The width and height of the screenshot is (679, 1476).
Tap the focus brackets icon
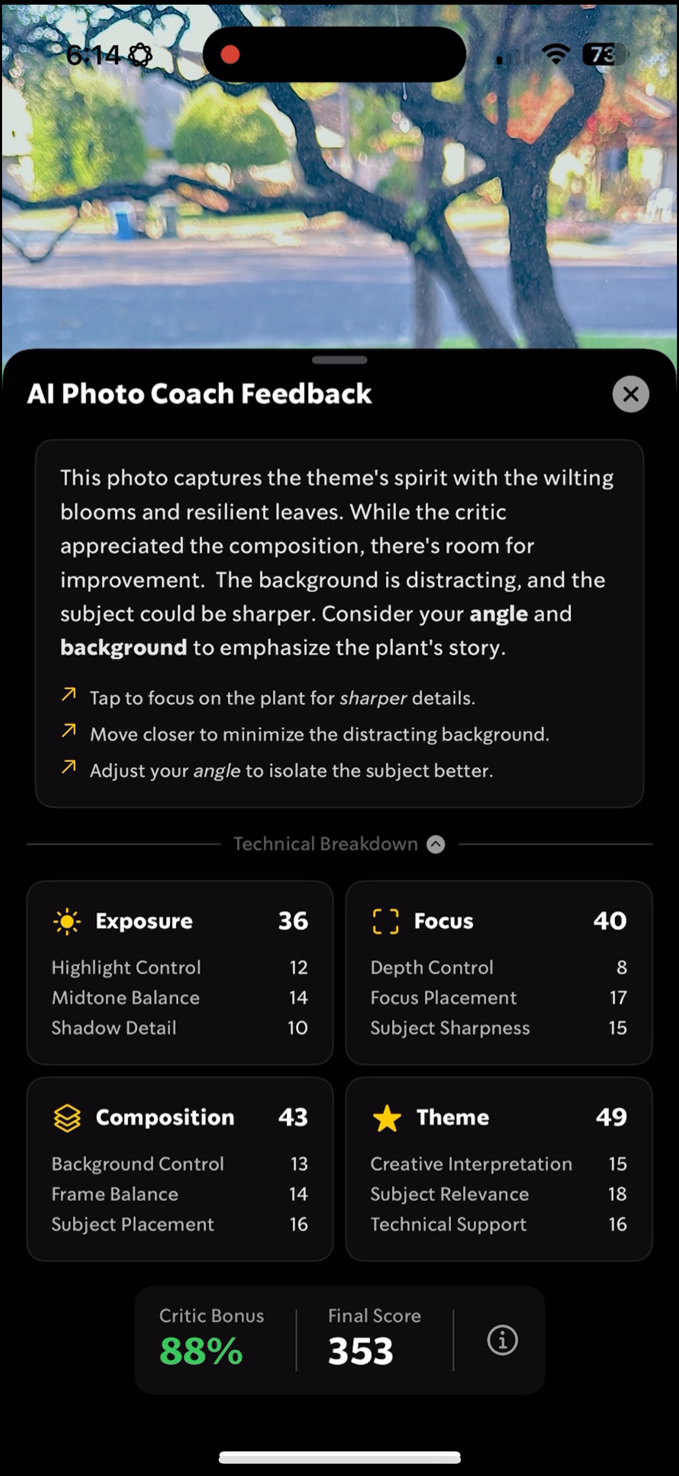point(385,921)
